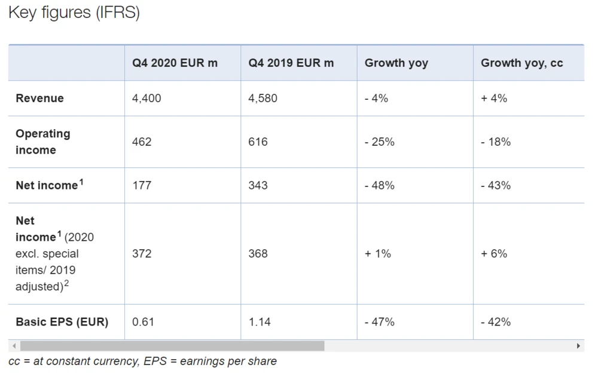Click the horizontal scrollbar thumb under the table
Image resolution: width=598 pixels, height=380 pixels.
coord(172,346)
